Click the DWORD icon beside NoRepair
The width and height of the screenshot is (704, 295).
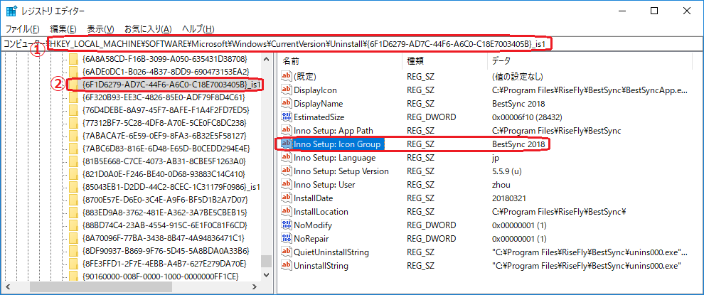click(x=287, y=238)
